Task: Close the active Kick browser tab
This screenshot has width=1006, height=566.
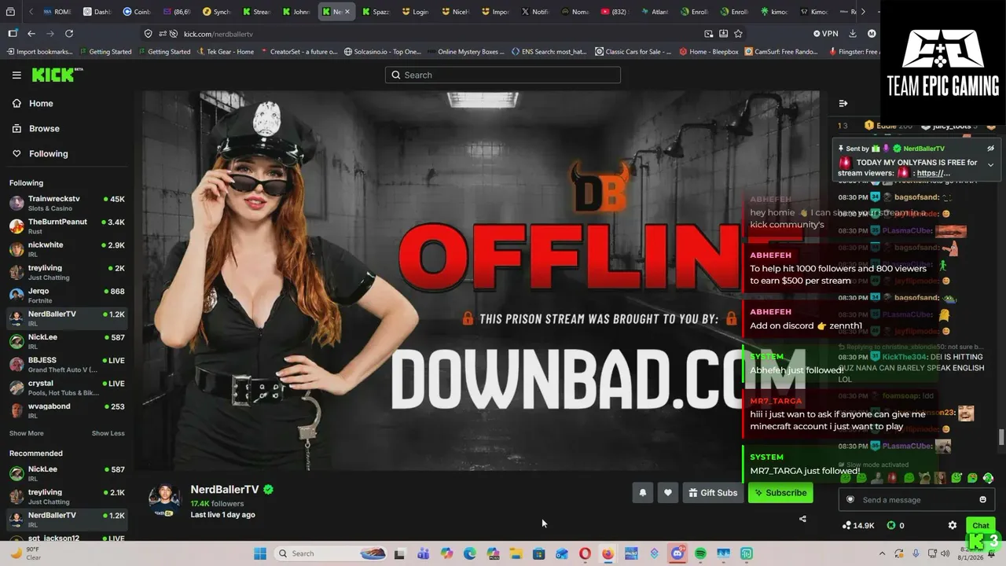Action: [x=347, y=12]
